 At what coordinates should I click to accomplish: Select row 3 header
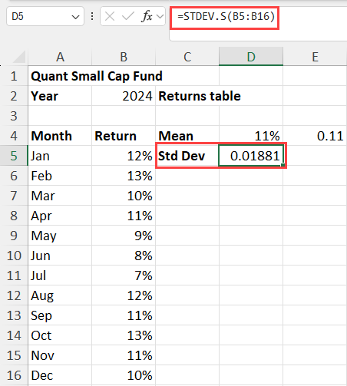tap(14, 116)
